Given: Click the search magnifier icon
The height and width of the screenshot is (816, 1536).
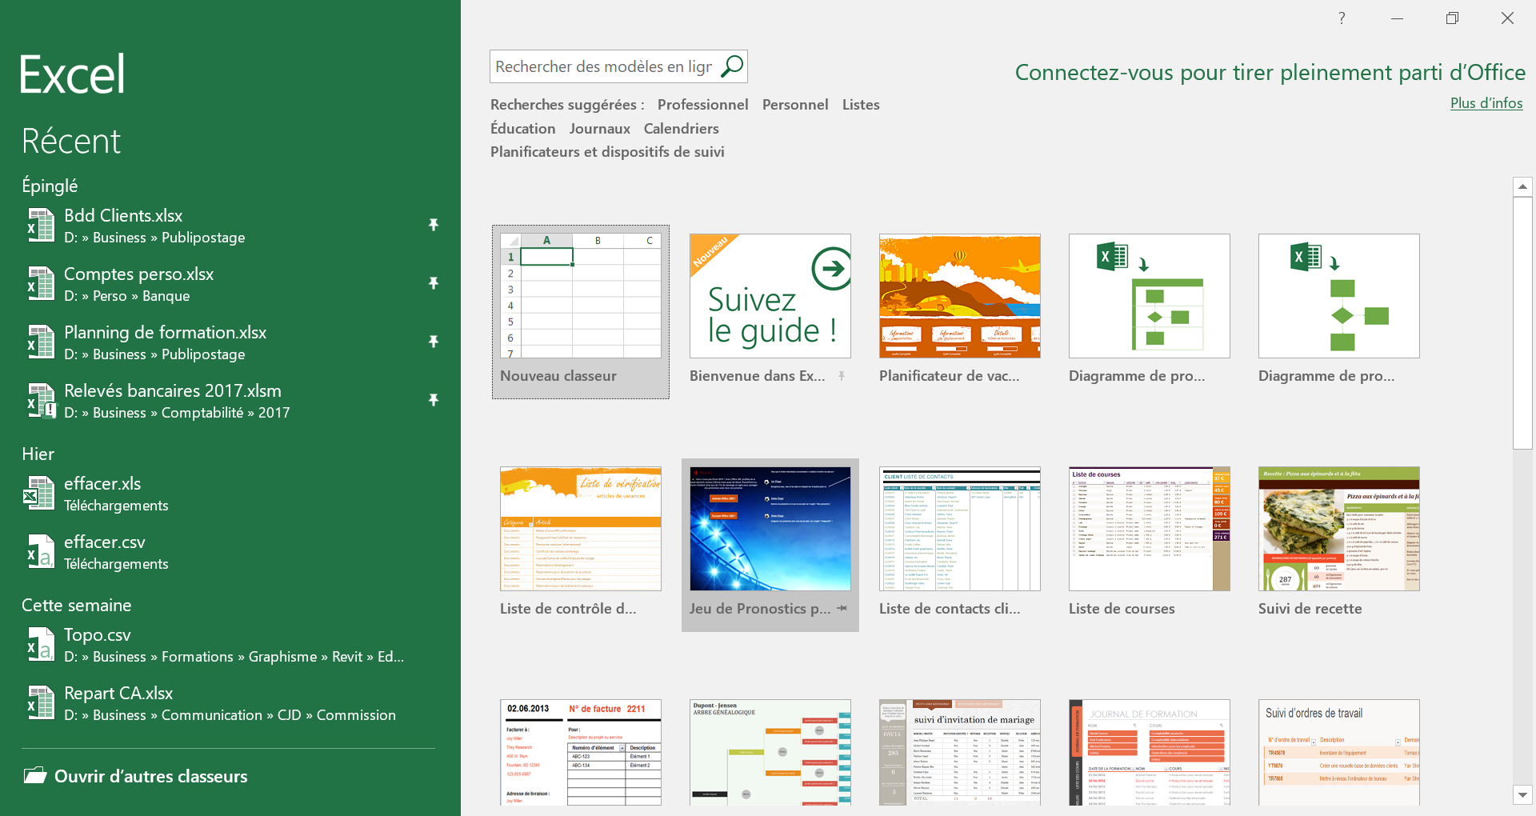Looking at the screenshot, I should pos(731,66).
